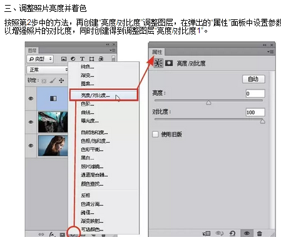Open the fx layer style icon
The width and height of the screenshot is (281, 237).
52,234
